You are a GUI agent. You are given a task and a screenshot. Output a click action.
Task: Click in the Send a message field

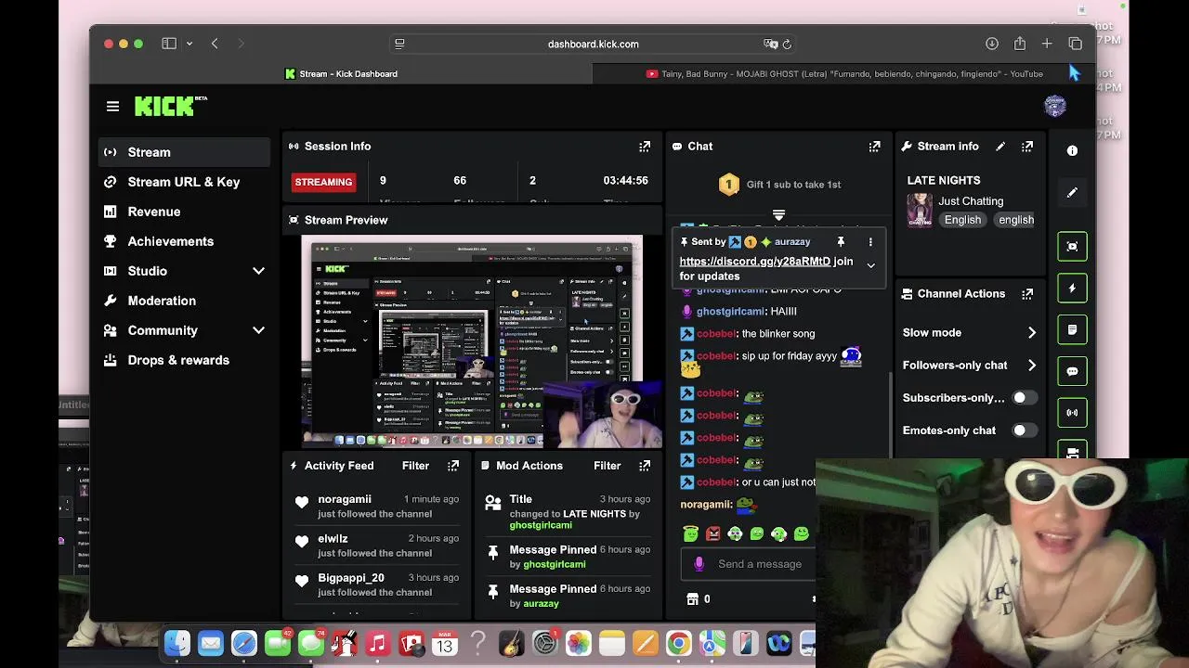pos(762,564)
